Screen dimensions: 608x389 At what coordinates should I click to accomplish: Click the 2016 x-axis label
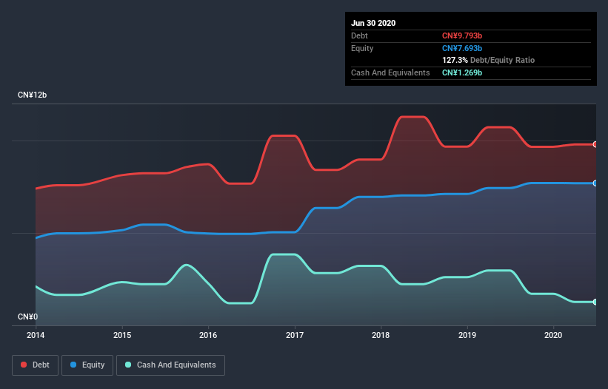[x=208, y=335]
